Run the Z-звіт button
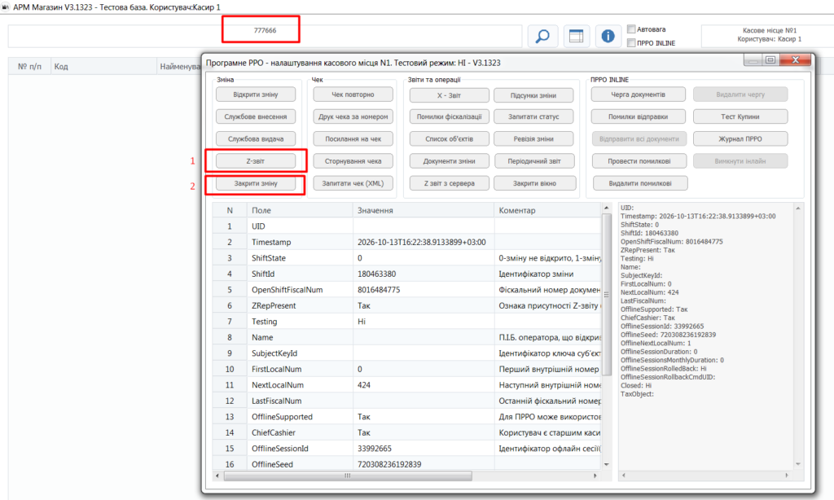The image size is (834, 500). [x=256, y=161]
